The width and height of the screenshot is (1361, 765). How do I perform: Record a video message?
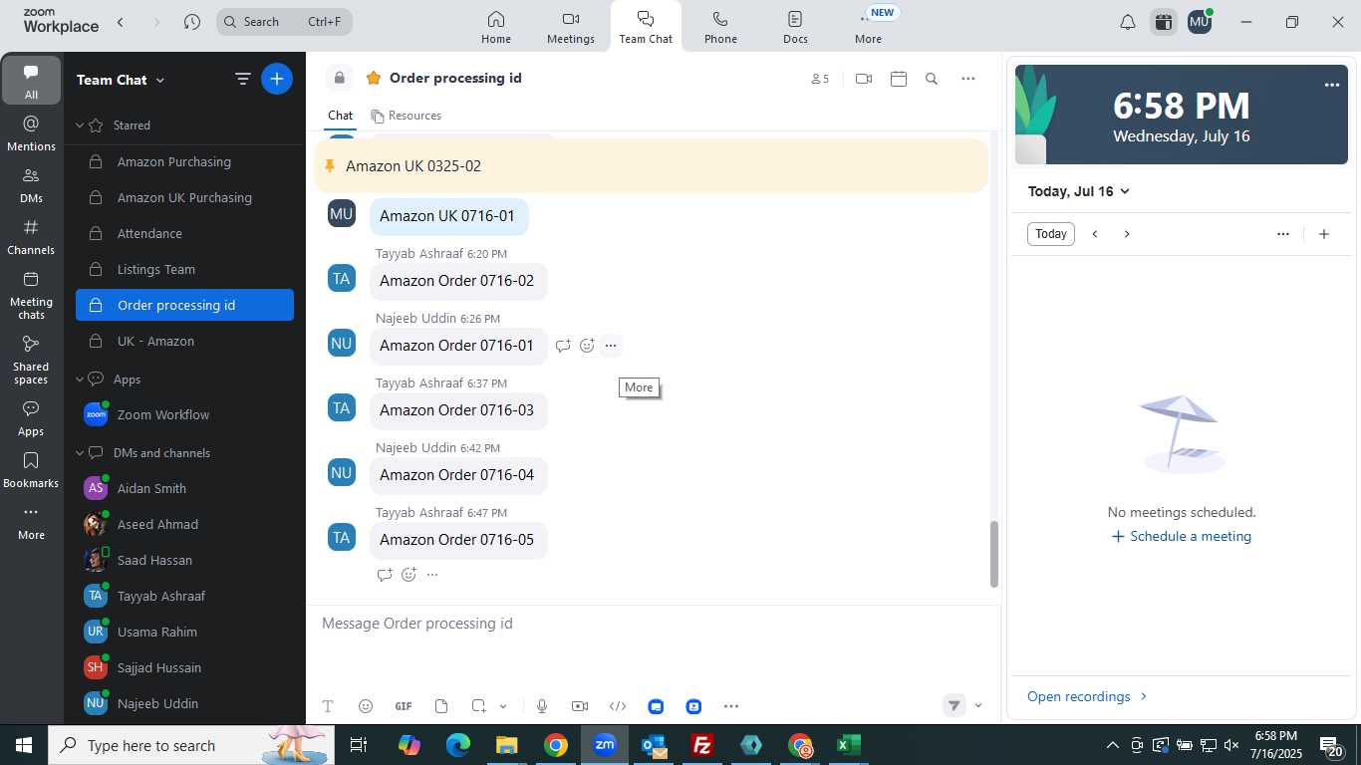click(580, 706)
